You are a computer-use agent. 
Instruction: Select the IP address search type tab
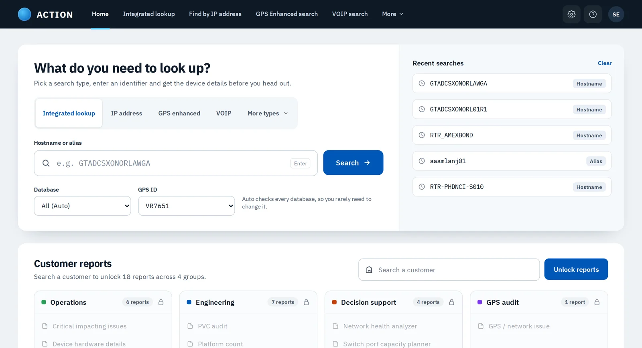tap(126, 113)
